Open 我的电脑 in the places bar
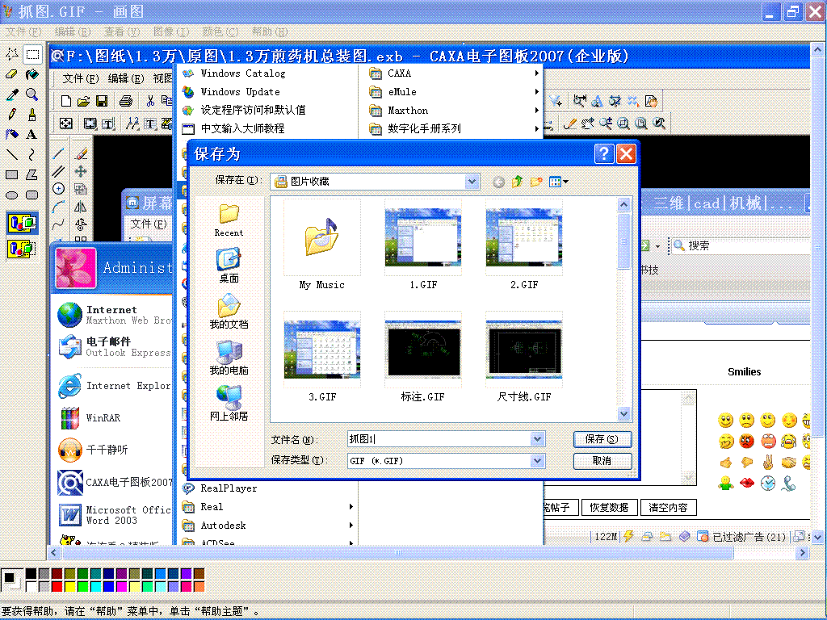Screen dimensions: 827x620 point(229,358)
